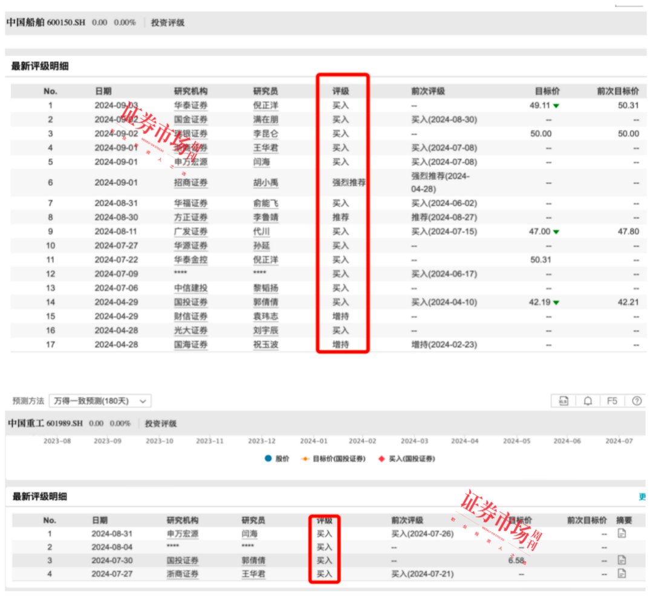Click 推荐(2024-08-27) previous rating cell
Screen dimensions: 653x603
point(444,218)
